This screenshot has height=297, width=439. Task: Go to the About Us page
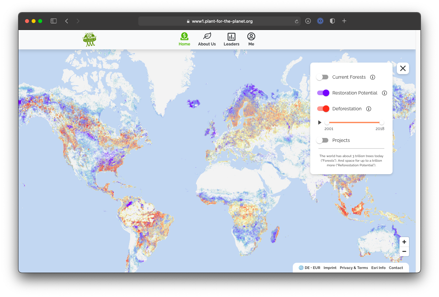click(207, 40)
